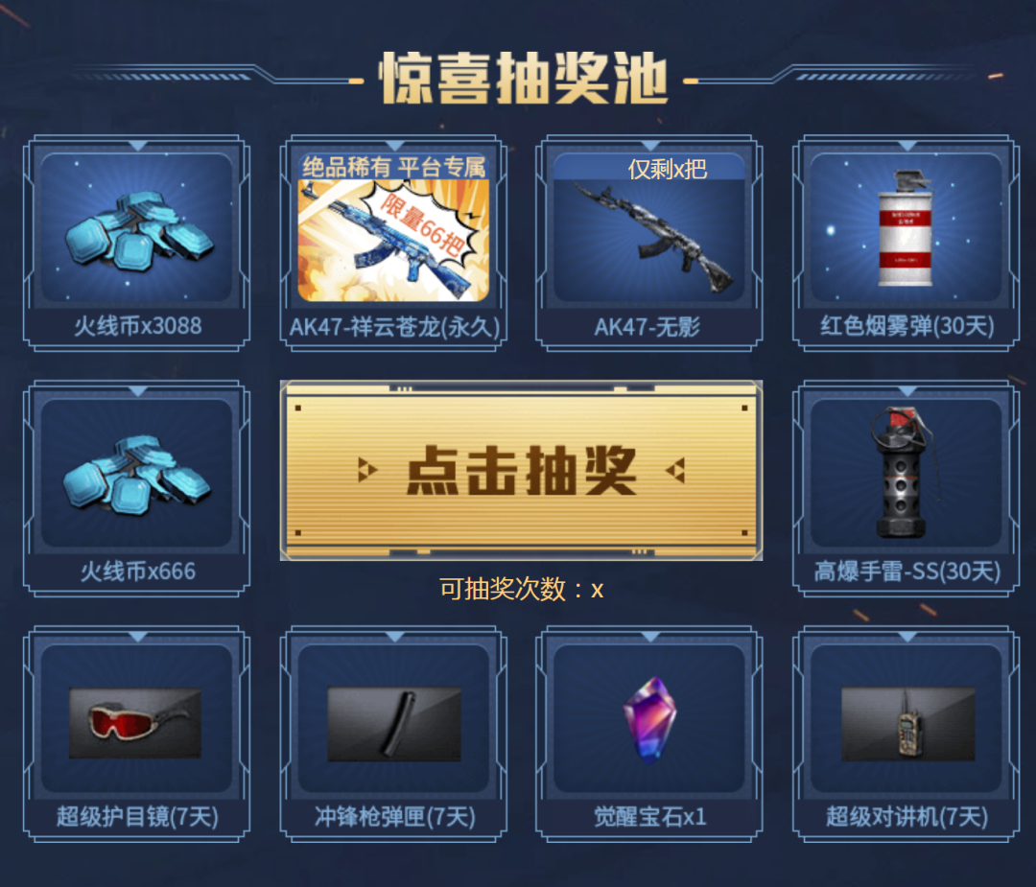
Task: Click the 觉醒宝石 purple gem icon
Action: coord(650,720)
